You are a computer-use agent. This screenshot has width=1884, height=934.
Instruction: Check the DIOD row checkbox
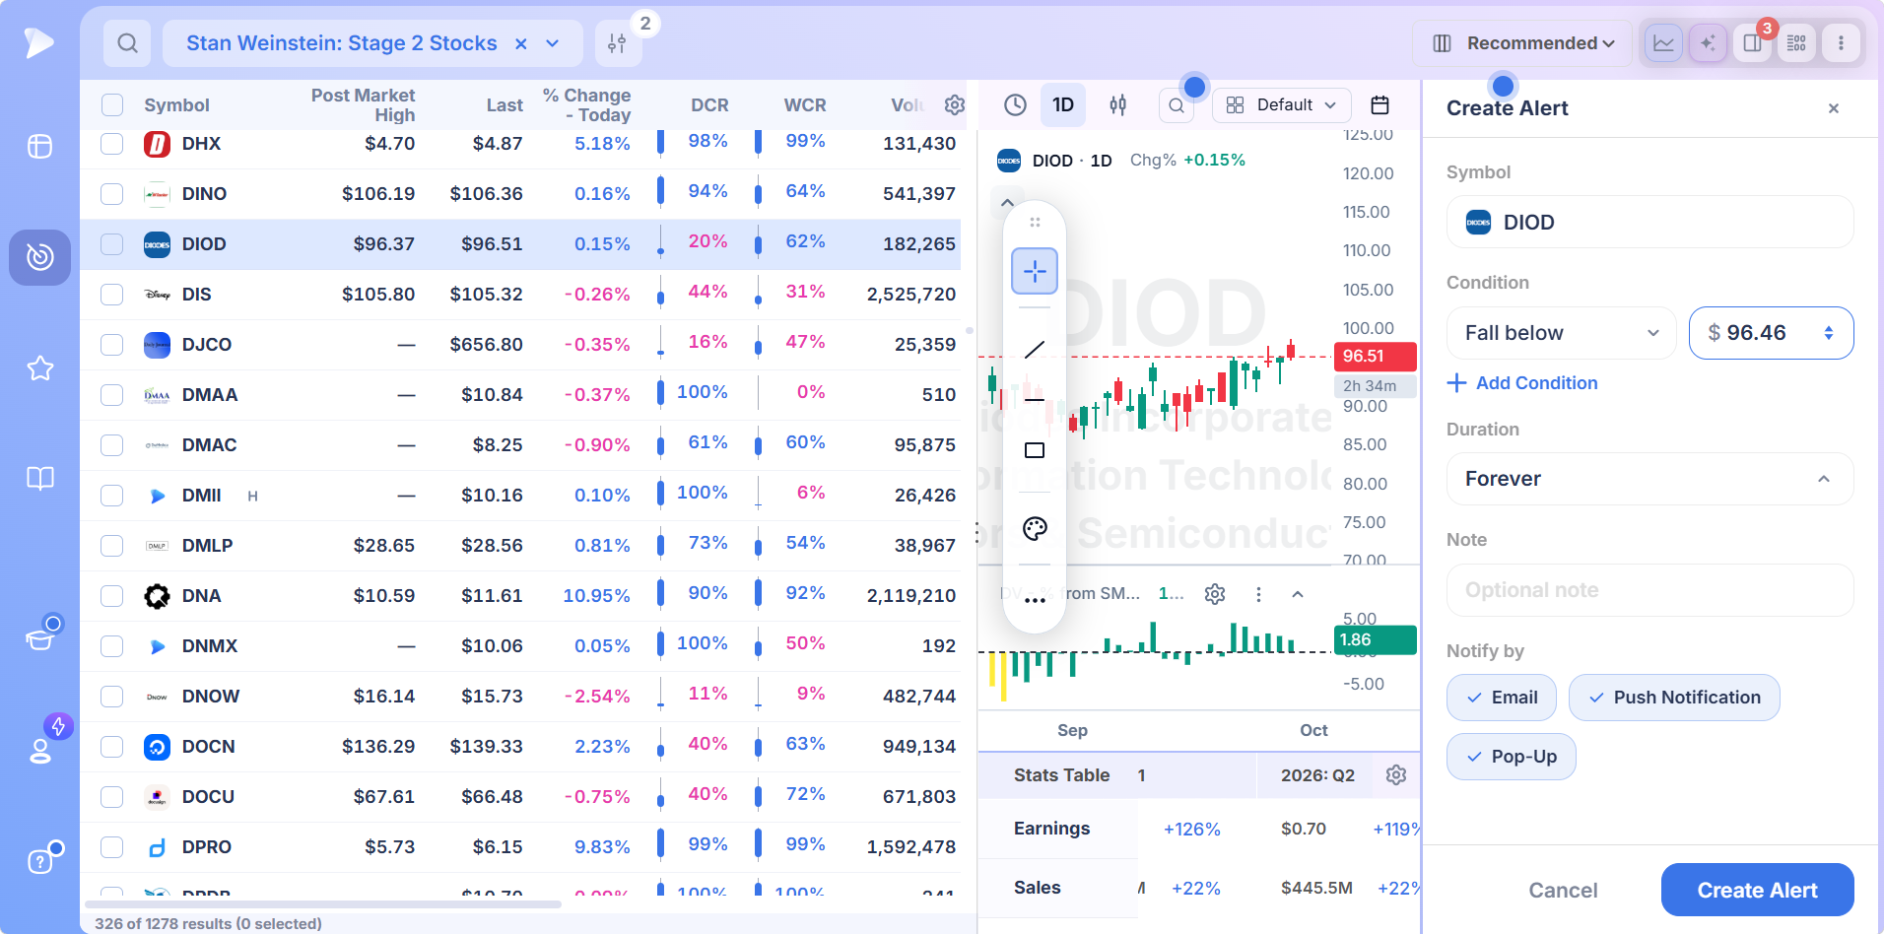pyautogui.click(x=112, y=244)
